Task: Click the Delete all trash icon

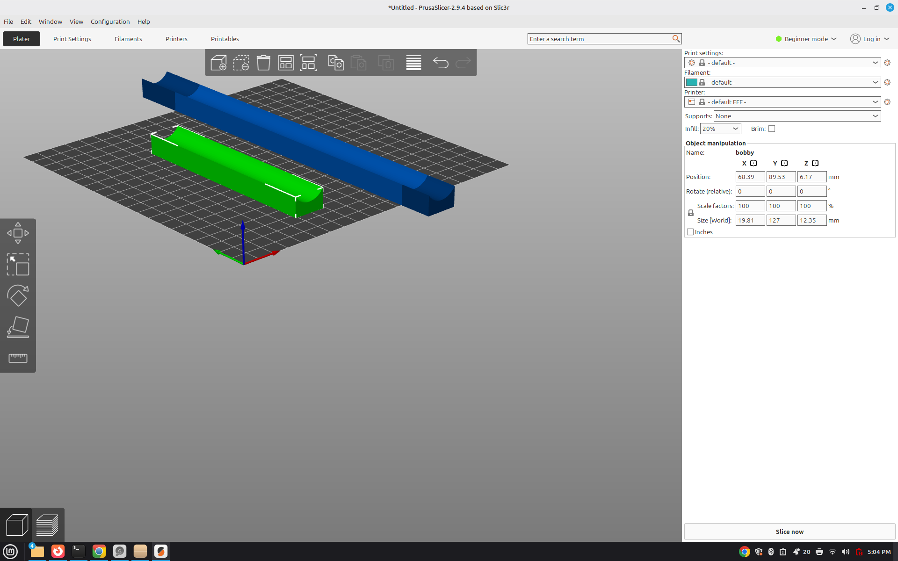Action: pos(263,63)
